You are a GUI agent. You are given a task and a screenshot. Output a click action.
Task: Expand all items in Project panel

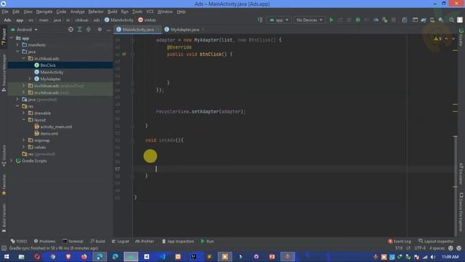point(79,29)
